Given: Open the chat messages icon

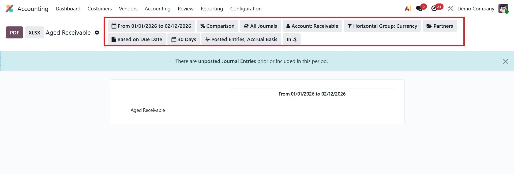Looking at the screenshot, I should pos(419,9).
